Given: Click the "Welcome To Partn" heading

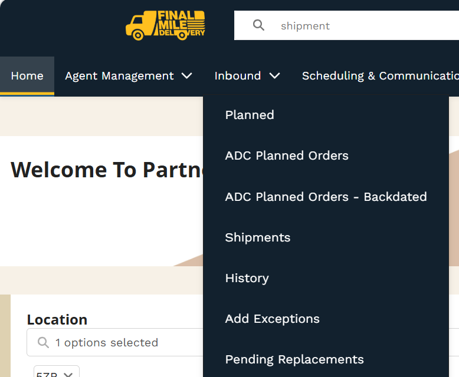Looking at the screenshot, I should (107, 170).
